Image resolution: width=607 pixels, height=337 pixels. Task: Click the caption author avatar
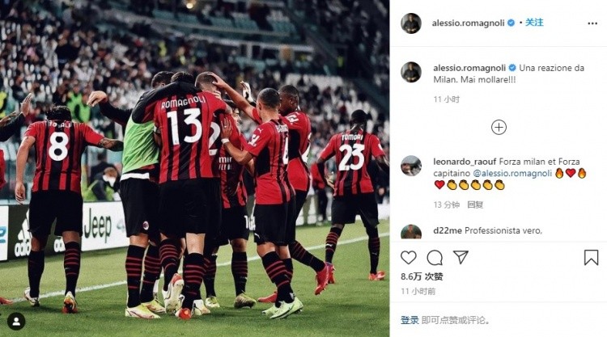[x=410, y=72]
